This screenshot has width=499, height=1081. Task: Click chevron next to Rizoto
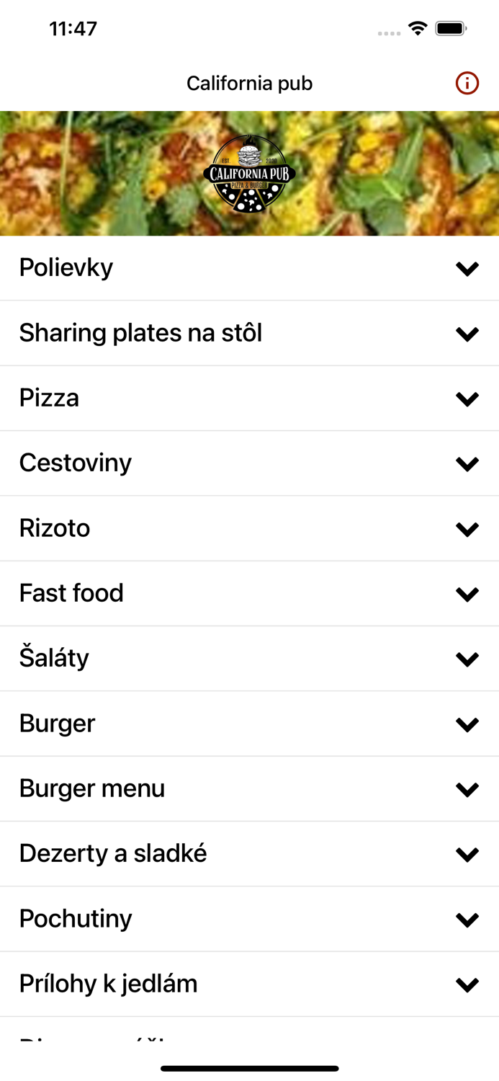(467, 529)
